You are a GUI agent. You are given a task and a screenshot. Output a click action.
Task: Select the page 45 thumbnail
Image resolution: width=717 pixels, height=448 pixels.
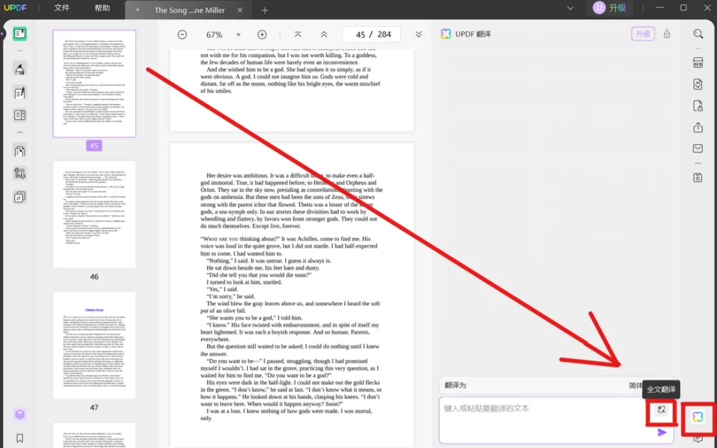coord(94,84)
